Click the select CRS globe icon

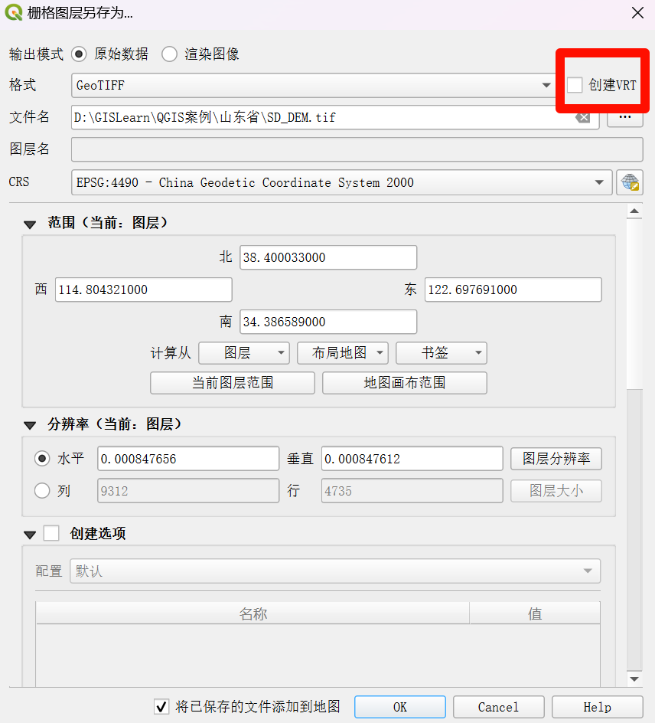coord(630,182)
